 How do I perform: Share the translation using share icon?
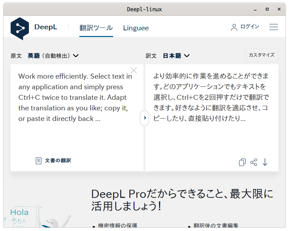(254, 162)
